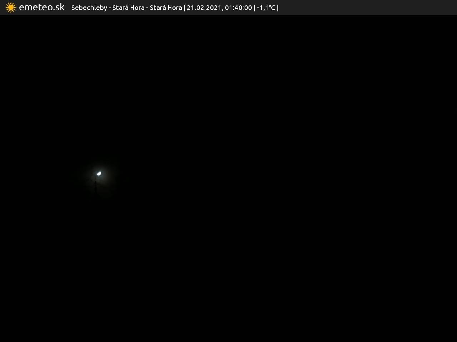This screenshot has height=342, width=457.
Task: Click the orange sun logo icon
Action: tap(11, 7)
